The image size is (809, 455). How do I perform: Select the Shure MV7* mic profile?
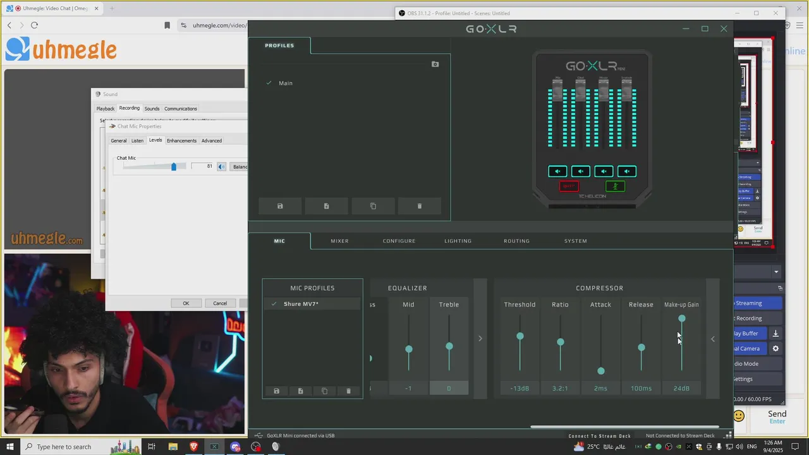312,304
